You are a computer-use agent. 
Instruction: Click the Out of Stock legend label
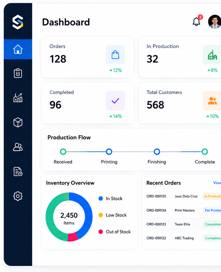click(x=118, y=232)
